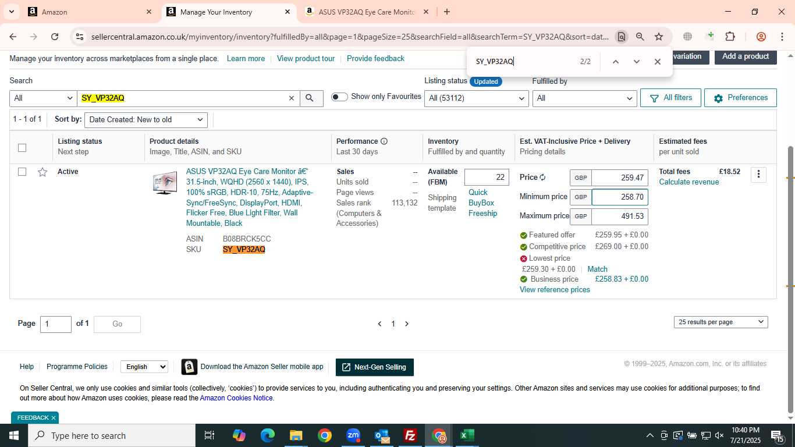Image resolution: width=795 pixels, height=447 pixels.
Task: Reload the Seller Central page
Action: coord(55,37)
